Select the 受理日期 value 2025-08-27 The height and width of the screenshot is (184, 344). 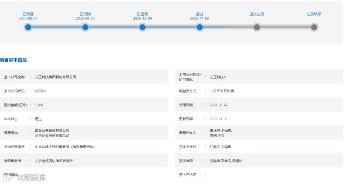point(218,105)
